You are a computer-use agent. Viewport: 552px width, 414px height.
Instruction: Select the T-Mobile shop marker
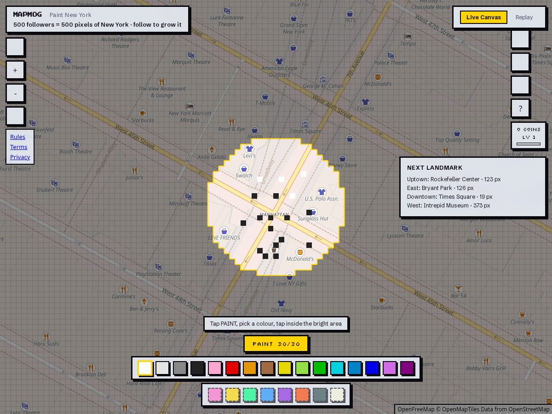(265, 96)
